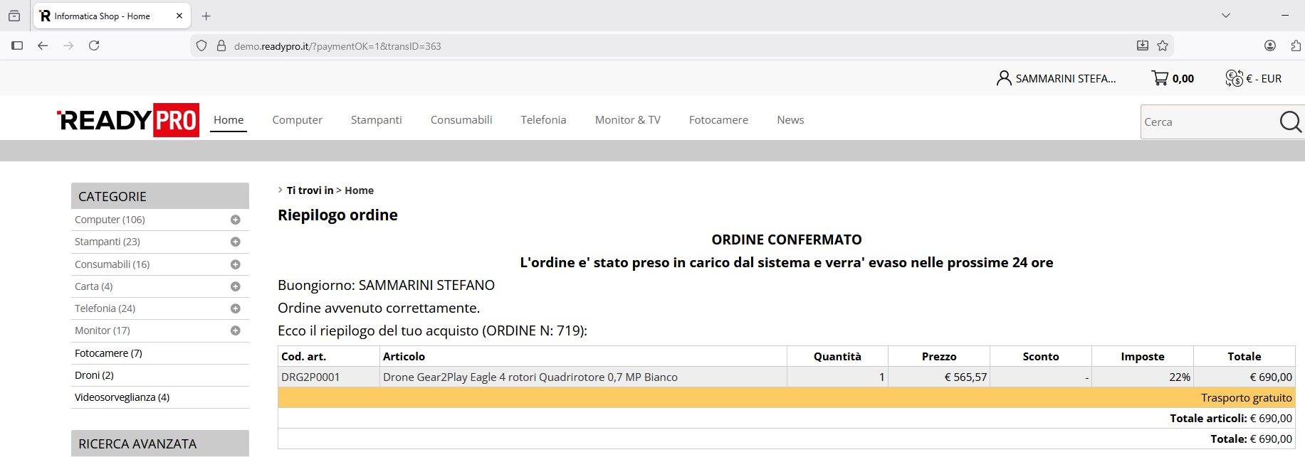Reload the page in browser
This screenshot has width=1305, height=457.
click(x=94, y=46)
